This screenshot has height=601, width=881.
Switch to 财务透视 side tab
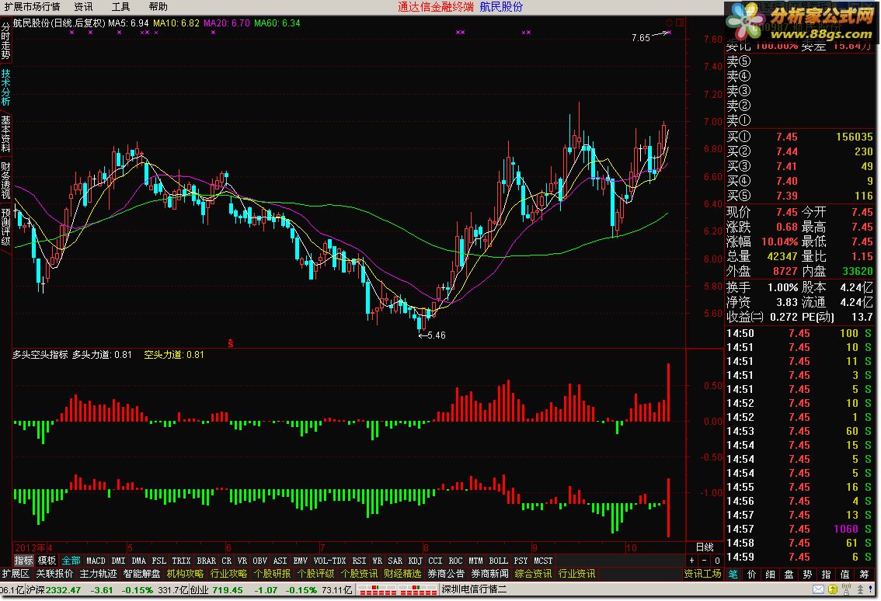tap(5, 181)
